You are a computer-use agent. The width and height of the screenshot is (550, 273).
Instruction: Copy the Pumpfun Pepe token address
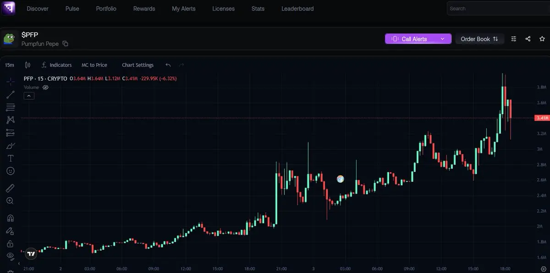click(x=65, y=44)
